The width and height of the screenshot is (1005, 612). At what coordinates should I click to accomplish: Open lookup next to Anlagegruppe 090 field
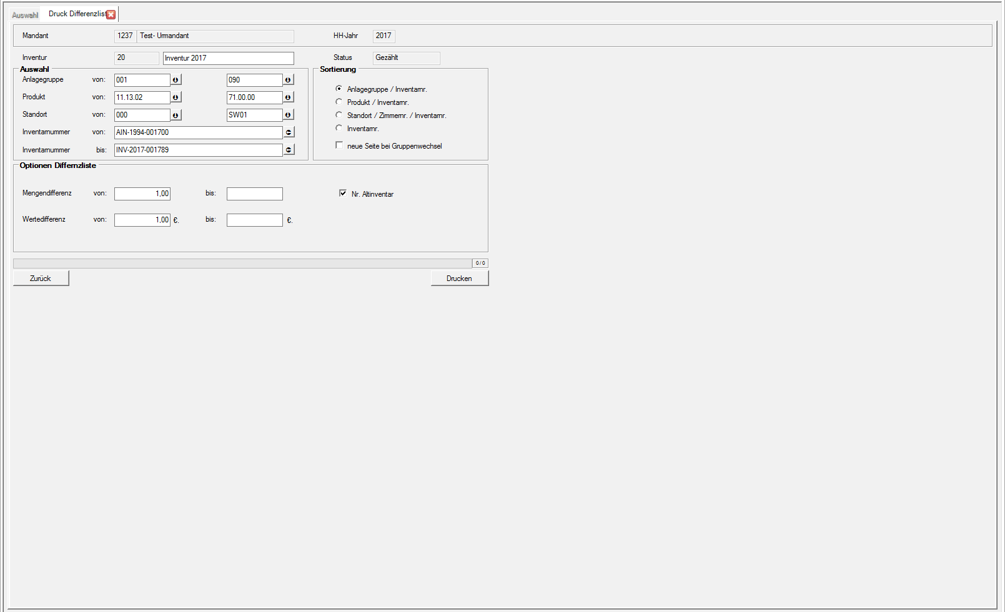point(288,80)
